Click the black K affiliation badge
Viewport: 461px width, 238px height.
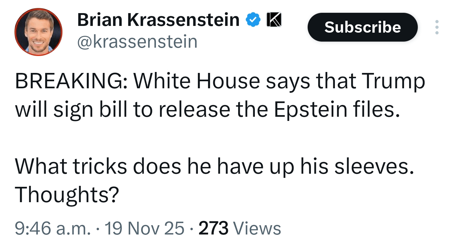pyautogui.click(x=274, y=20)
